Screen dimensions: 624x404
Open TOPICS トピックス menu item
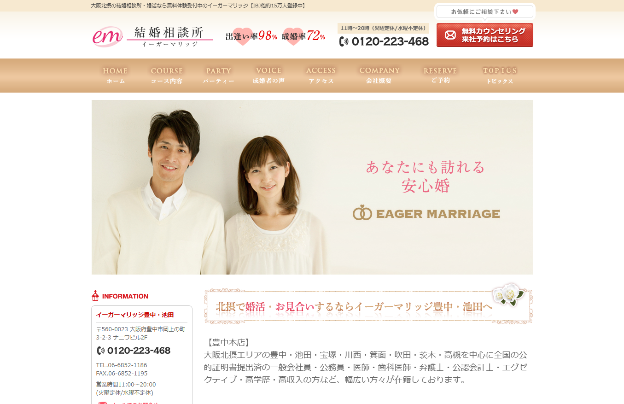point(500,76)
